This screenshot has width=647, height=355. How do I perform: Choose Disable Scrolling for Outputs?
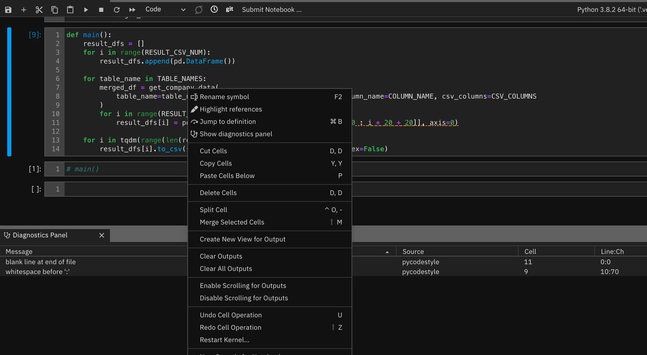point(270,298)
